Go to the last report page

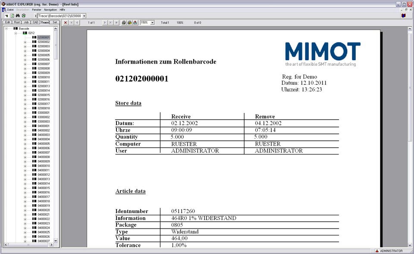(x=110, y=23)
